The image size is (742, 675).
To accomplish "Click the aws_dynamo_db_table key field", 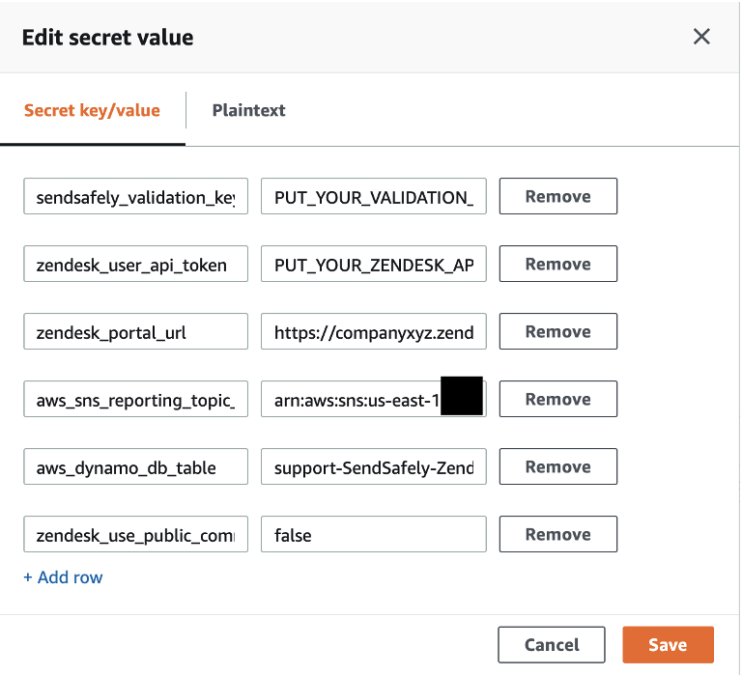I will pyautogui.click(x=136, y=466).
